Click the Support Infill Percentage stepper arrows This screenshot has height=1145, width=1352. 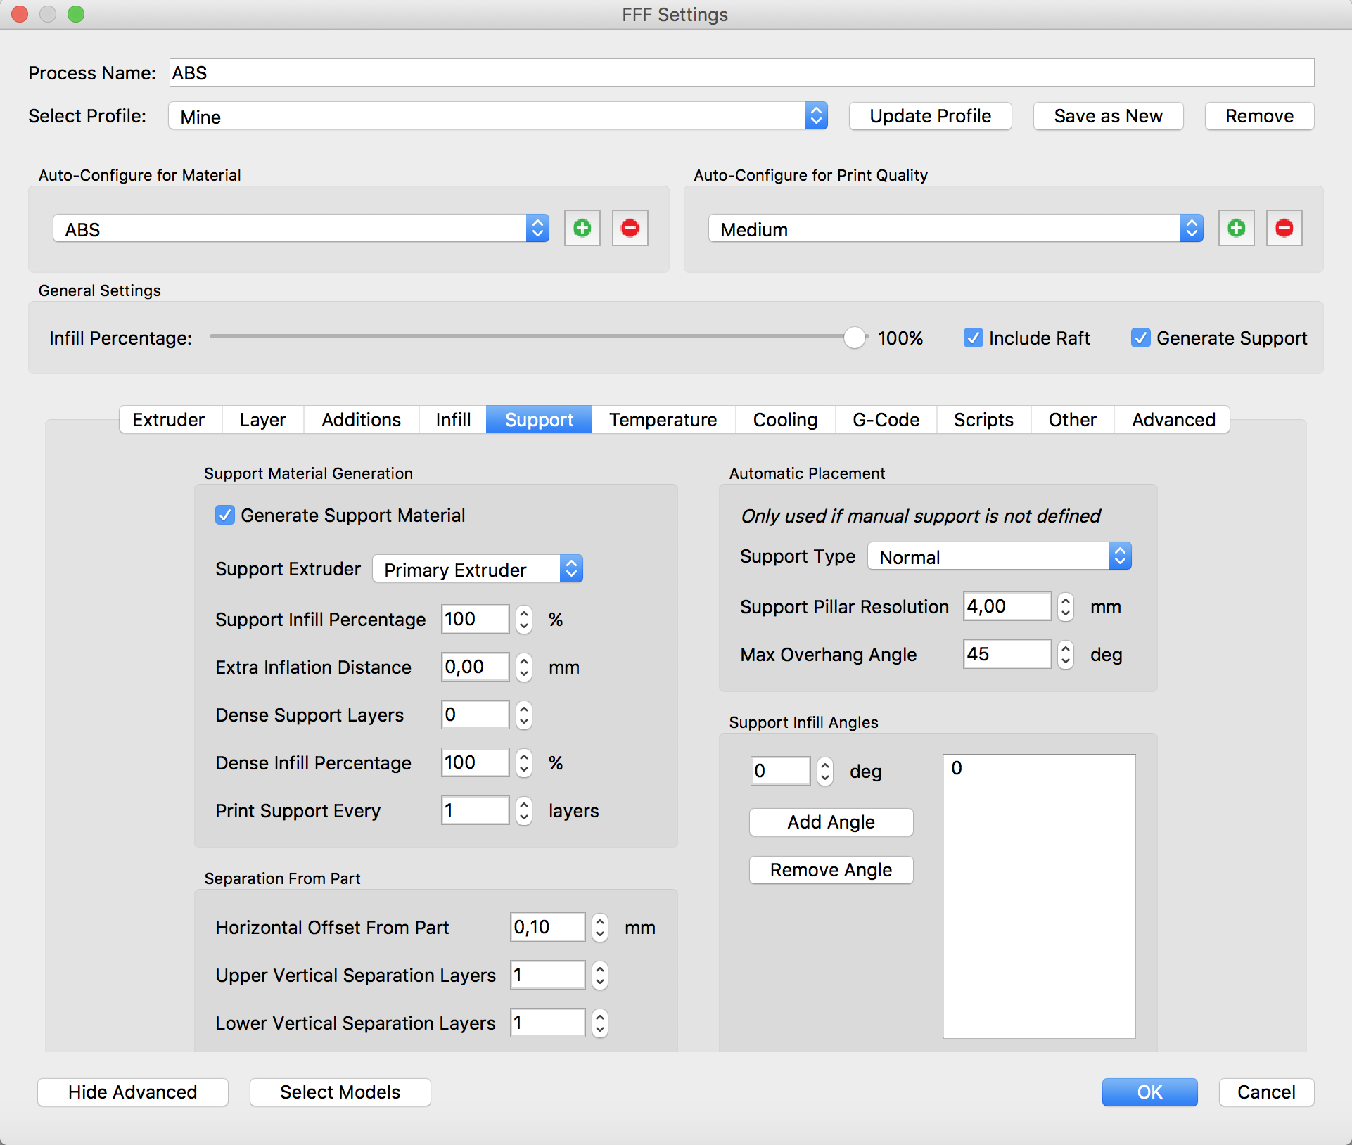coord(523,620)
